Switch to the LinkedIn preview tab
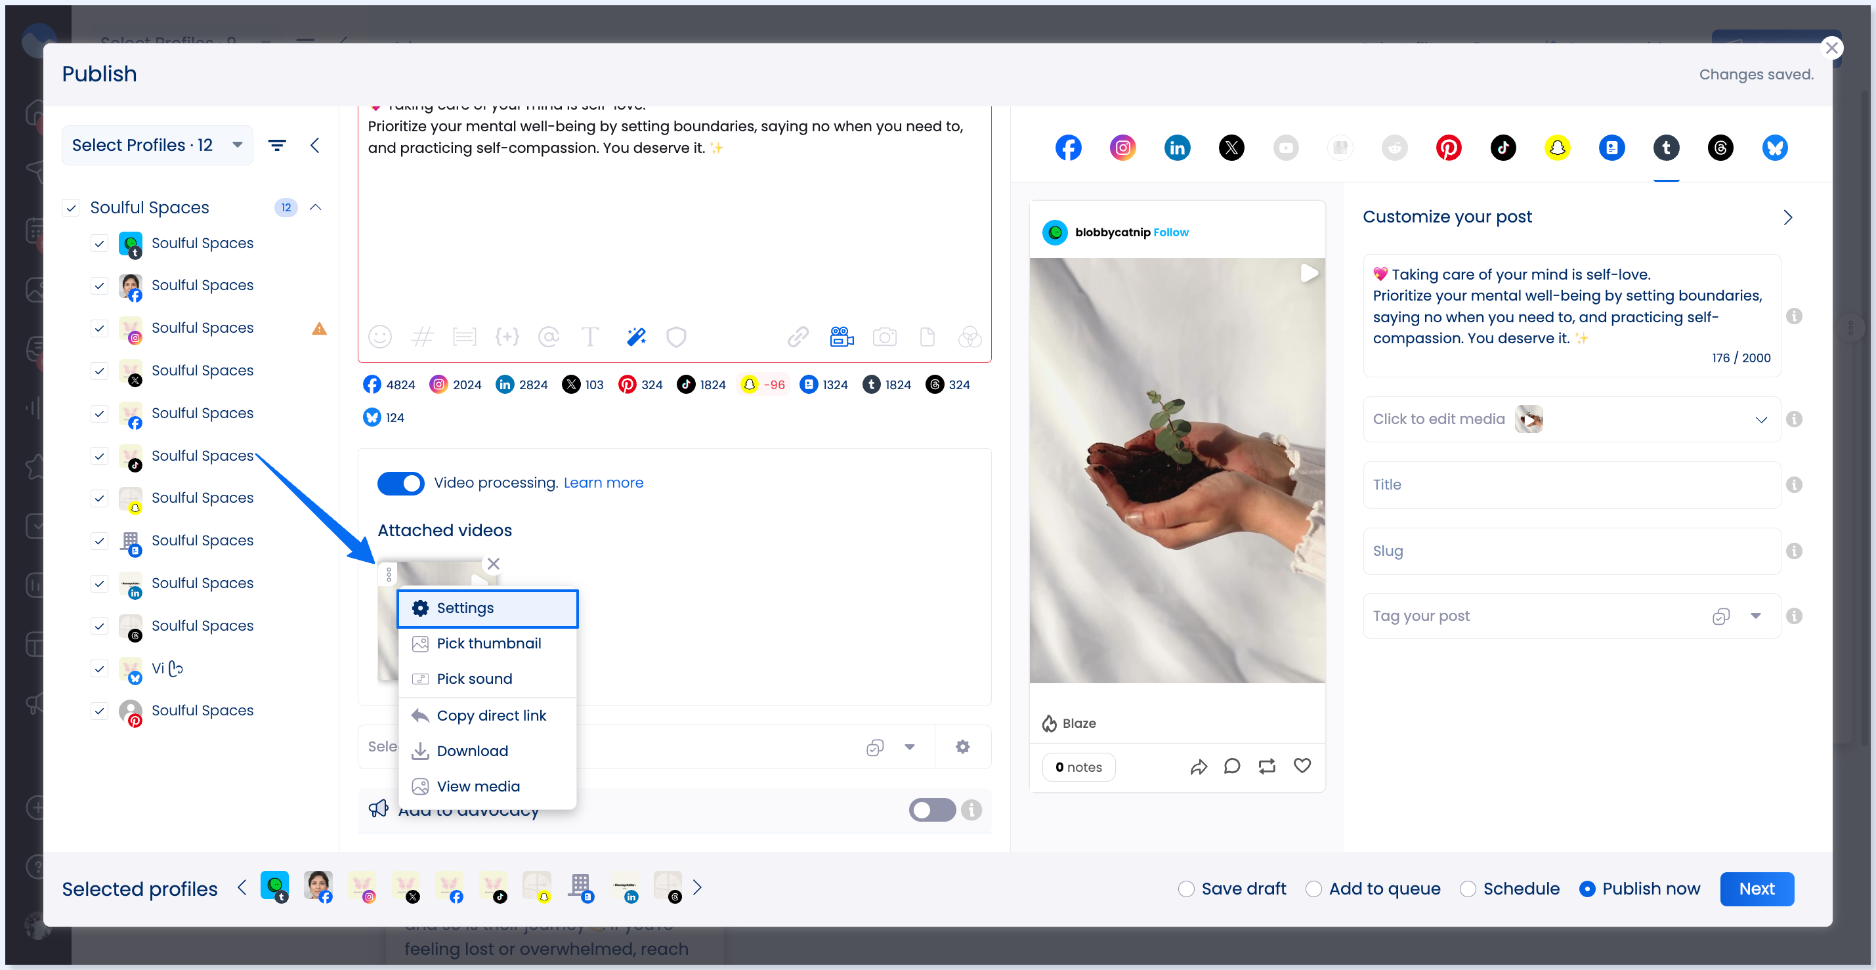Viewport: 1876px width, 970px height. [1177, 148]
